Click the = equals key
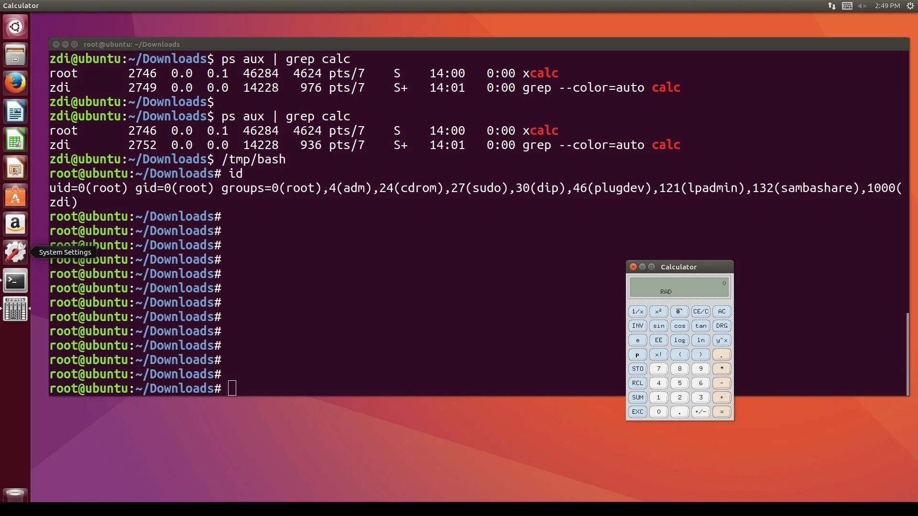 [x=722, y=412]
